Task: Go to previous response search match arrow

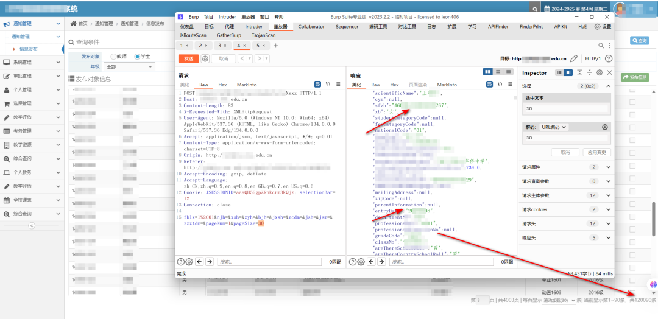Action: coord(372,262)
